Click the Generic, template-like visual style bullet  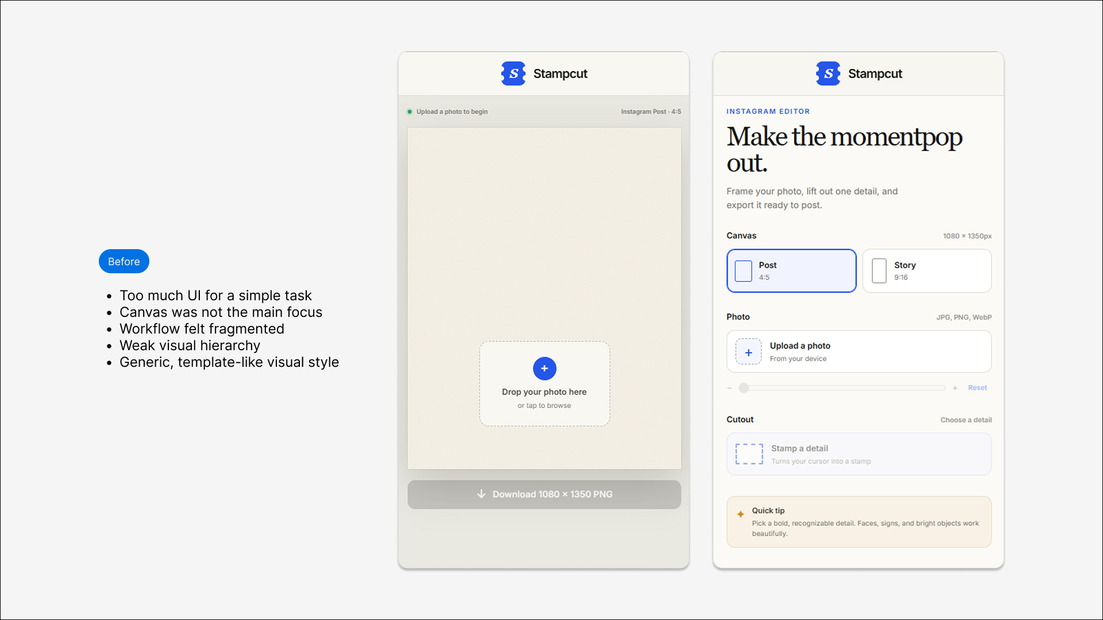(229, 362)
